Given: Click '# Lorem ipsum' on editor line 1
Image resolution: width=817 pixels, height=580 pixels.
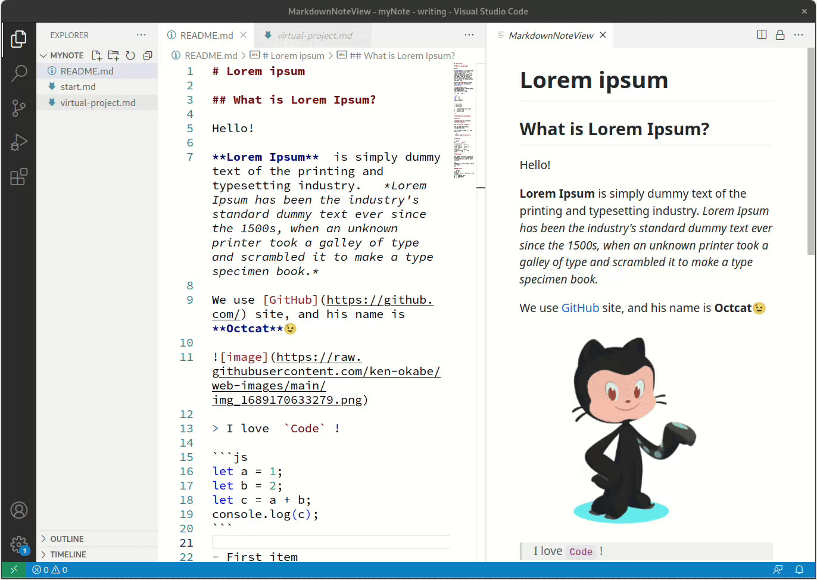Looking at the screenshot, I should tap(258, 71).
